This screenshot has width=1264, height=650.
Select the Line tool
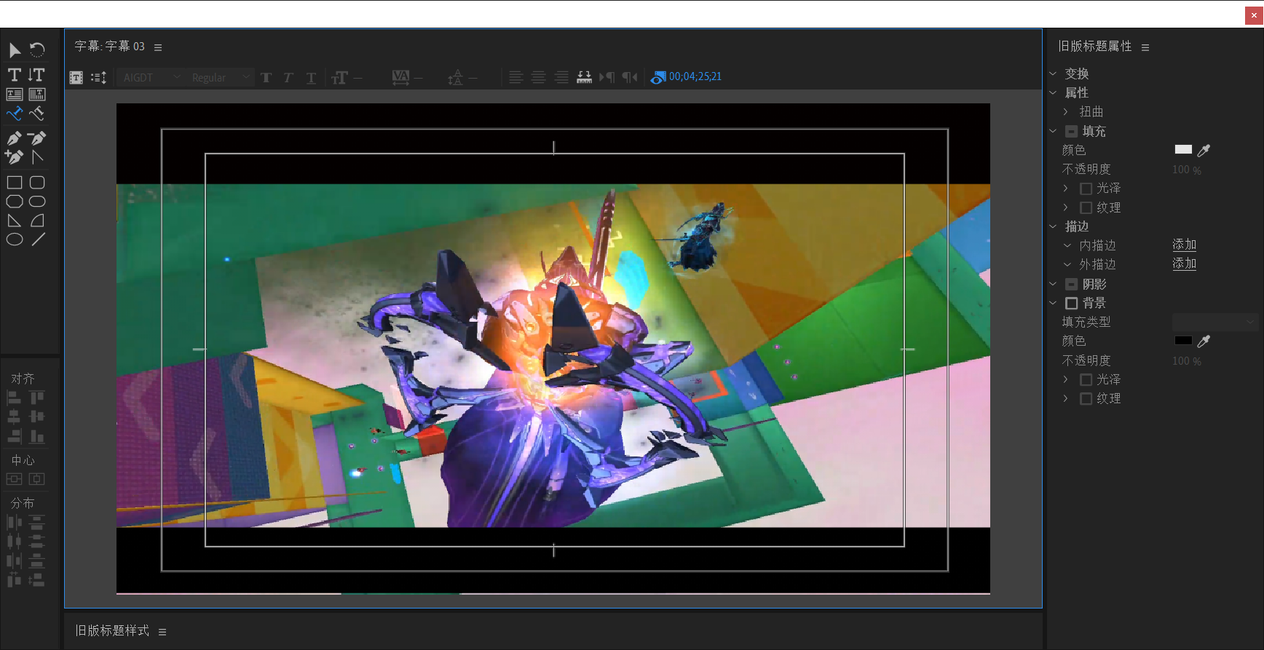tap(38, 239)
